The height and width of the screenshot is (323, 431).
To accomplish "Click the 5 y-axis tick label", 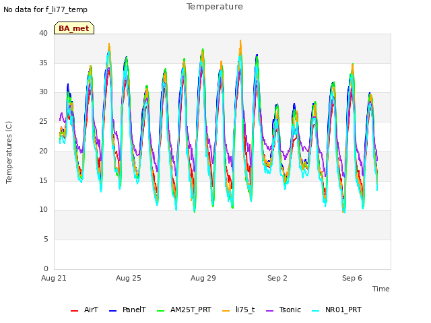I will pos(46,240).
